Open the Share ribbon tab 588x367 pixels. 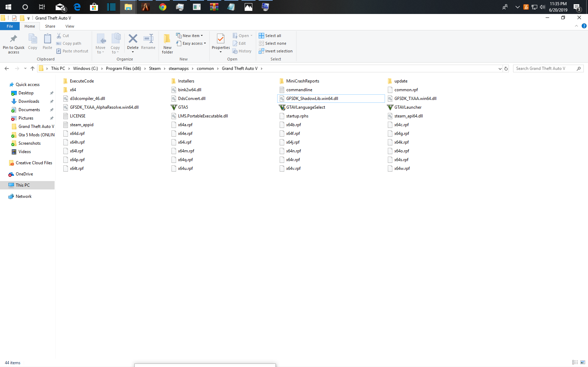tap(50, 26)
